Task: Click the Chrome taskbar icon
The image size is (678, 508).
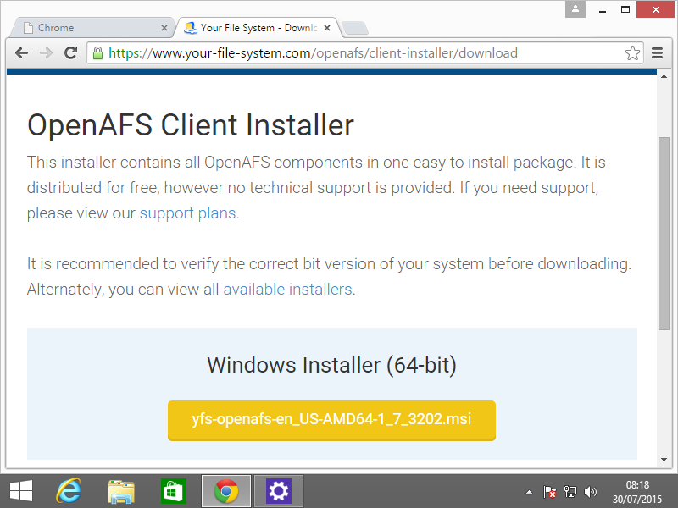Action: coord(226,491)
